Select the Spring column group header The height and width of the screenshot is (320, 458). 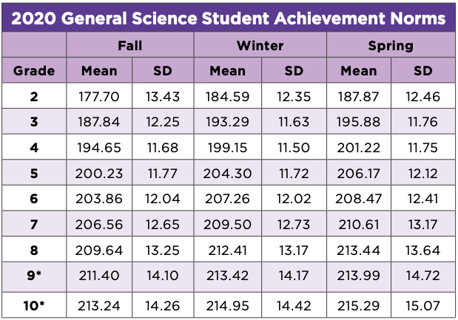coord(391,46)
